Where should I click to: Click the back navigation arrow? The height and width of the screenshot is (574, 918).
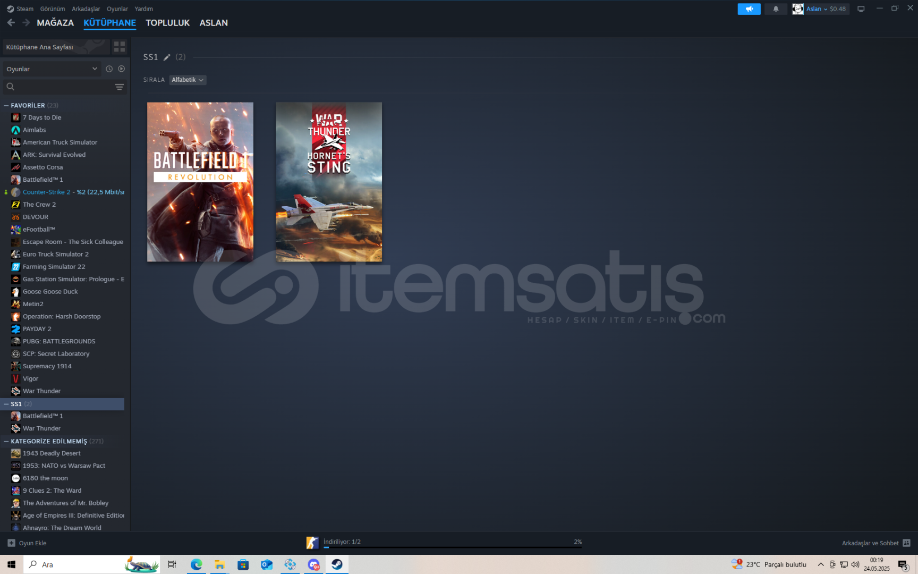tap(11, 22)
